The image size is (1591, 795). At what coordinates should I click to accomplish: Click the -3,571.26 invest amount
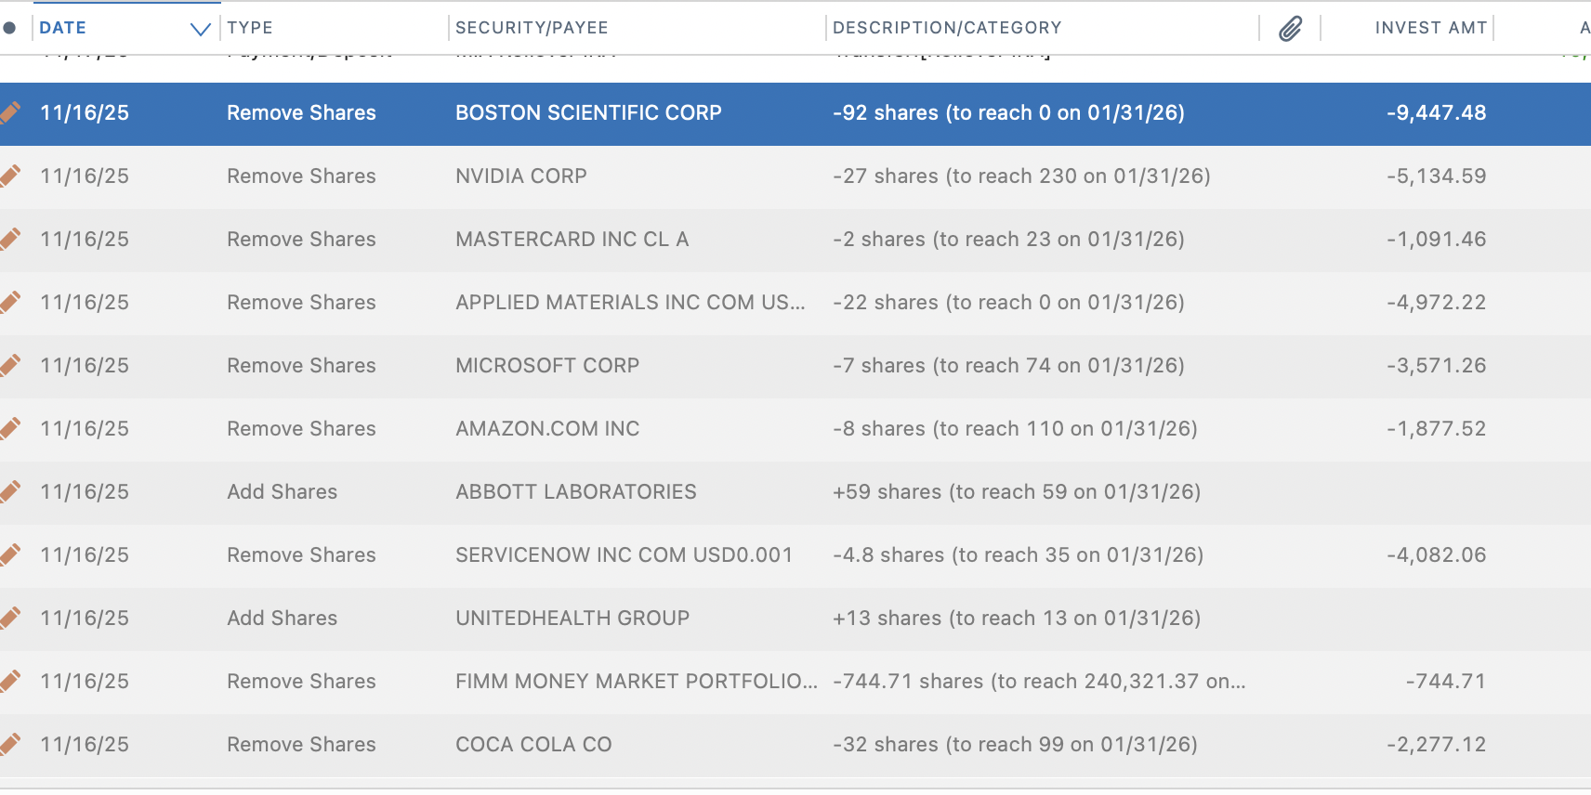pos(1437,366)
